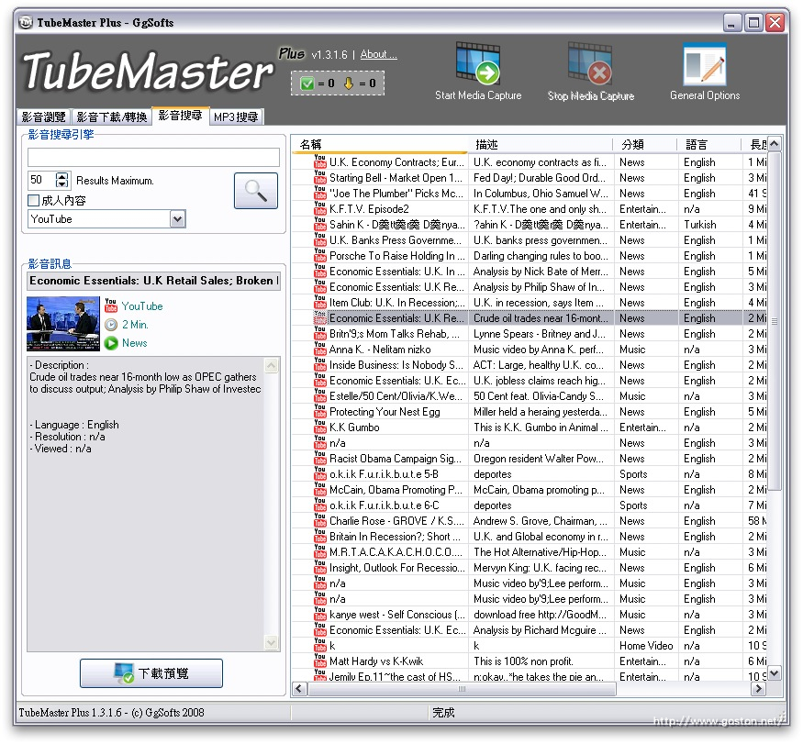Screen dimensions: 803x744
Task: Click the Stop Media Capture icon
Action: pyautogui.click(x=590, y=64)
